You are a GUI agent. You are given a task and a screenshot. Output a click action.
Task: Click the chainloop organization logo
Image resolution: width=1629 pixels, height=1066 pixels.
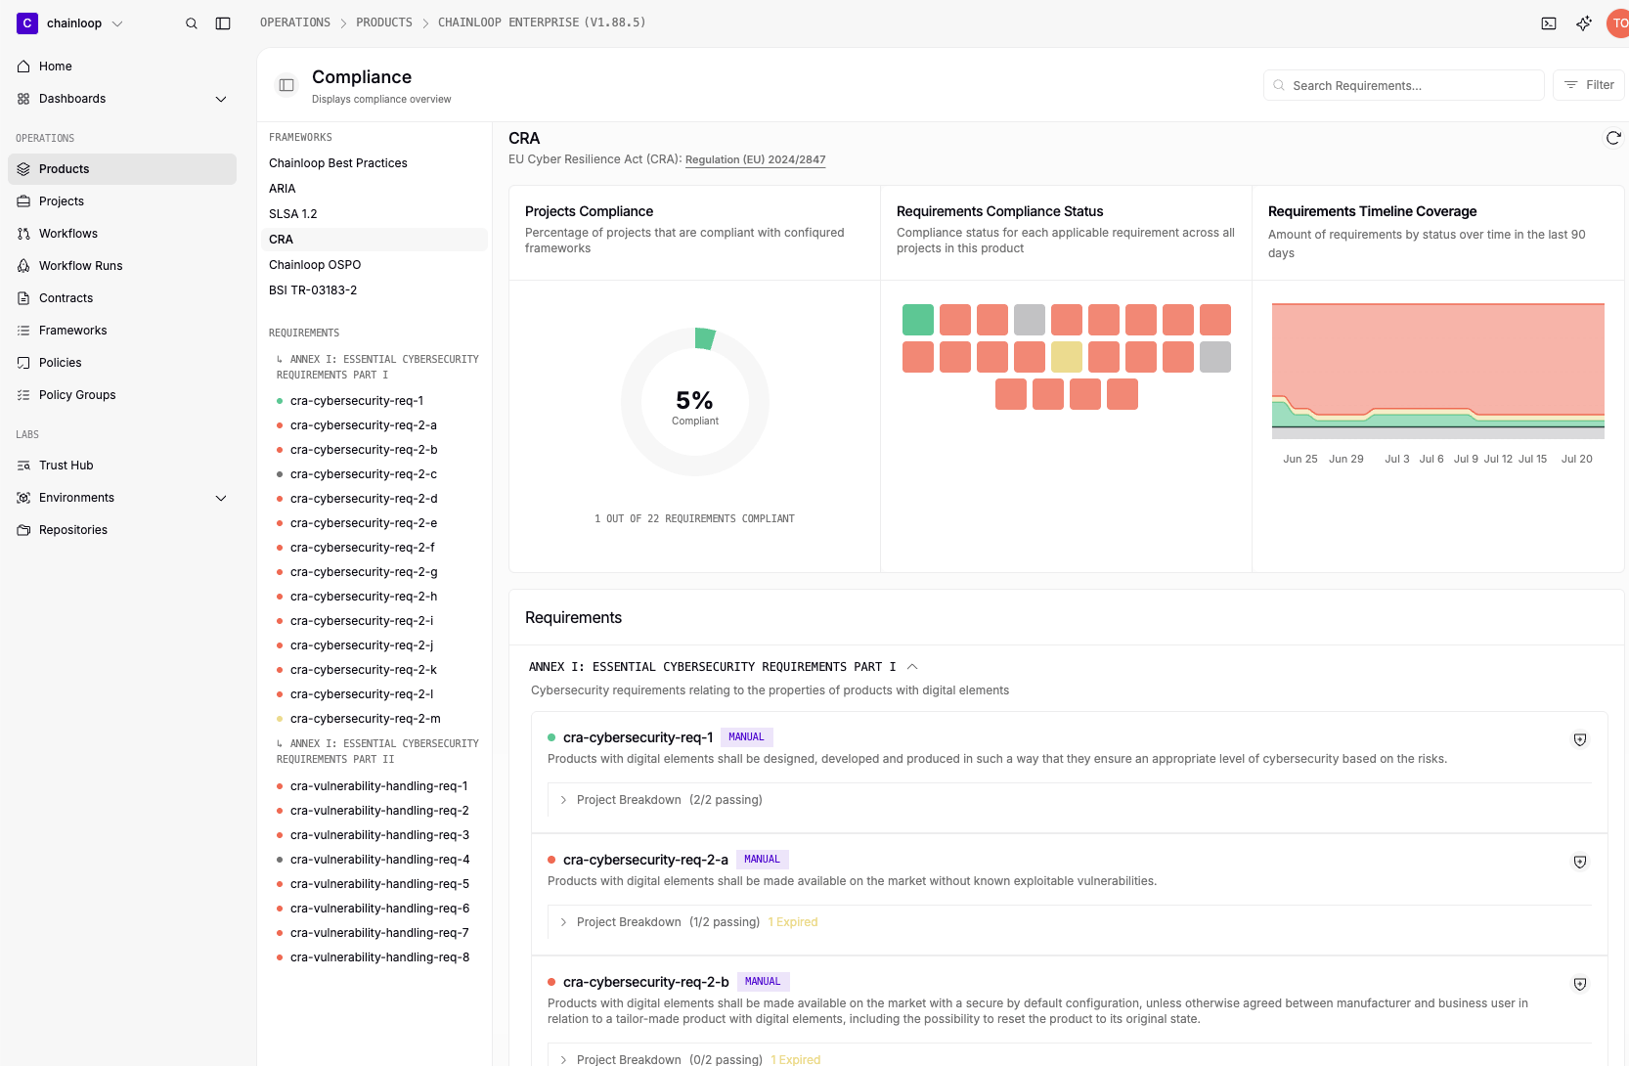click(27, 23)
